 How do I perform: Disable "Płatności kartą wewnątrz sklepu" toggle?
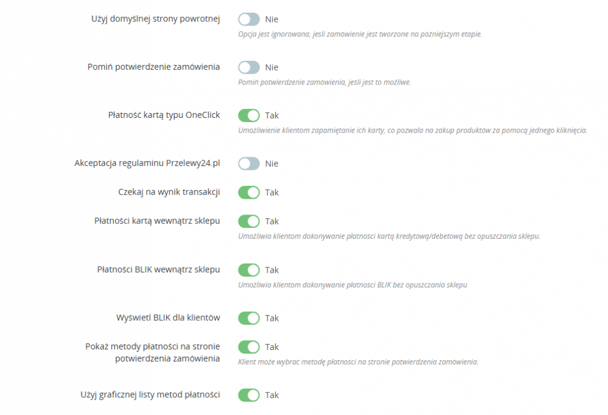[249, 221]
